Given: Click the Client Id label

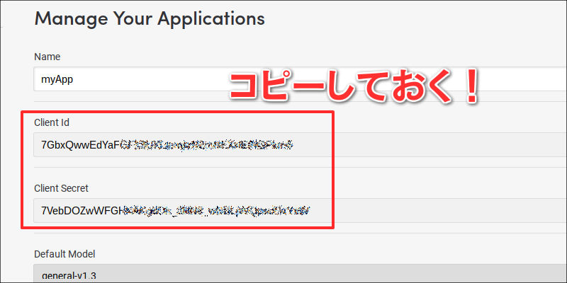Looking at the screenshot, I should tap(52, 122).
